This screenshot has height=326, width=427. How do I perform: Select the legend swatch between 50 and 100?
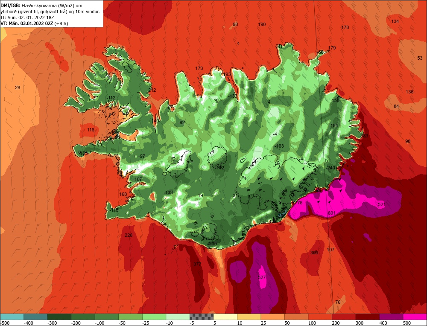(x=296, y=317)
